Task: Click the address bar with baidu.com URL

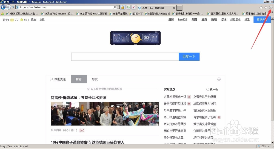Action: [x=65, y=7]
